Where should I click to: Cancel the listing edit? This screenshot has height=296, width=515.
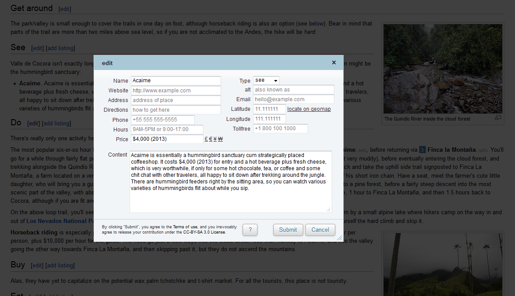click(x=320, y=230)
